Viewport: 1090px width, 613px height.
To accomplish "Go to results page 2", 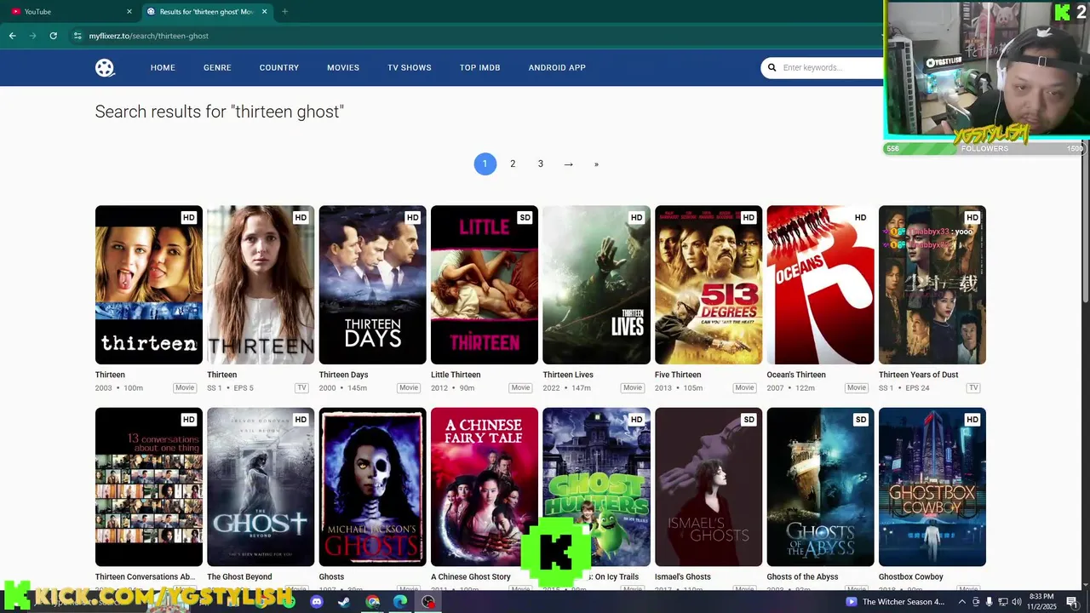I will tap(513, 163).
